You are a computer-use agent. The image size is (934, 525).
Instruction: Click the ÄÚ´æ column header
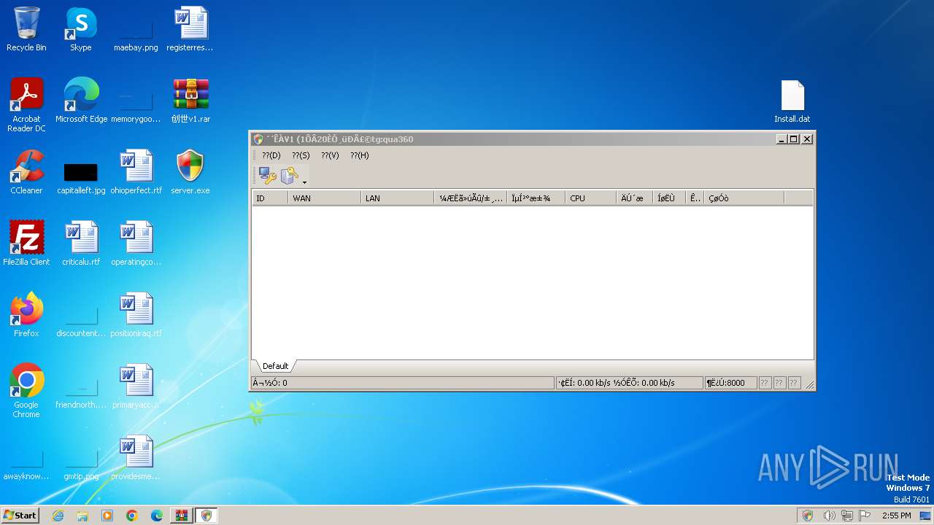coord(634,198)
